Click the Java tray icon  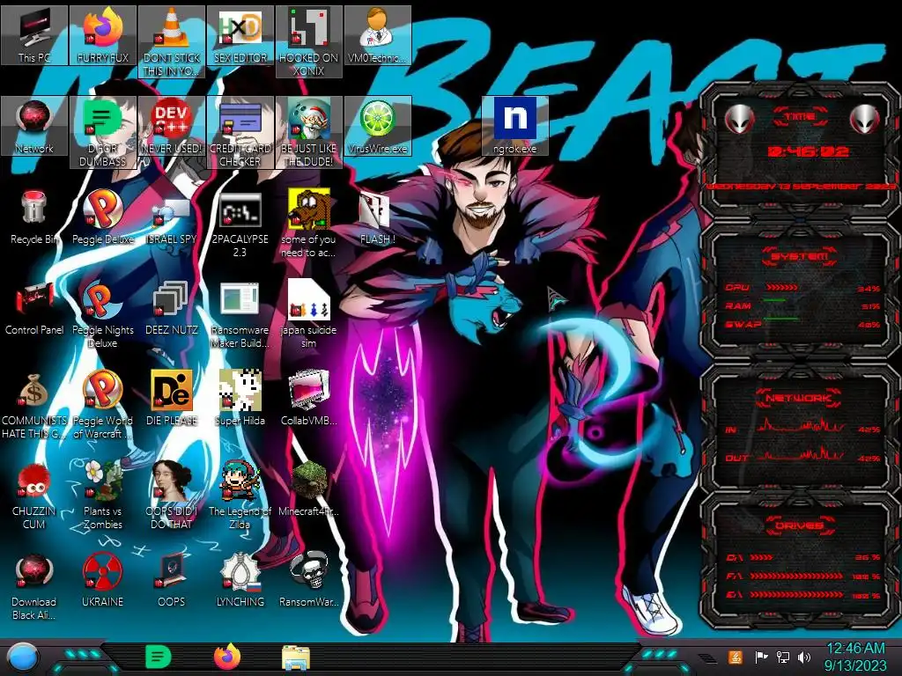coord(736,657)
